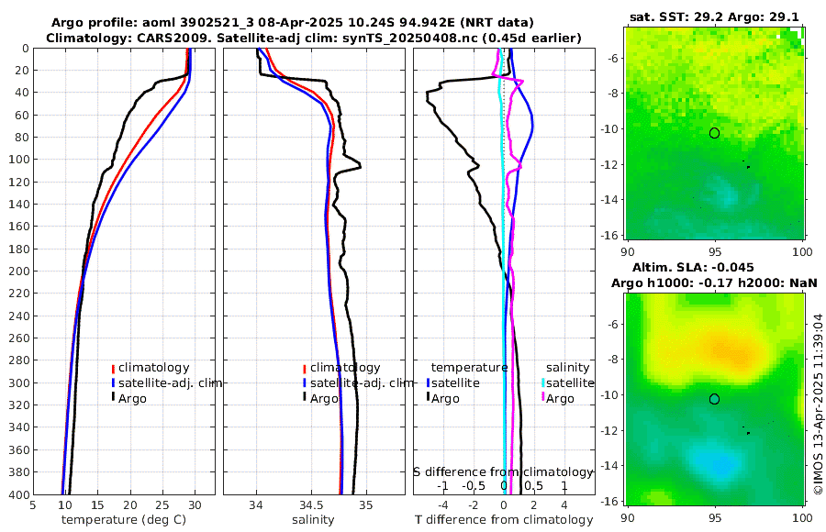Click the Argo profile title text

click(x=293, y=23)
